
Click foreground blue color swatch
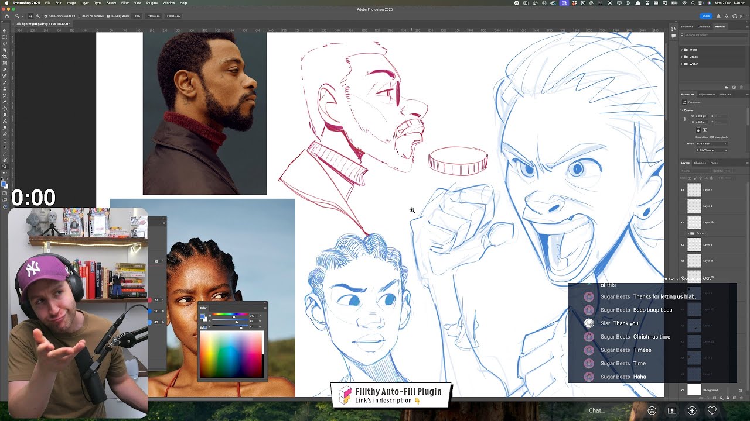click(x=4, y=182)
